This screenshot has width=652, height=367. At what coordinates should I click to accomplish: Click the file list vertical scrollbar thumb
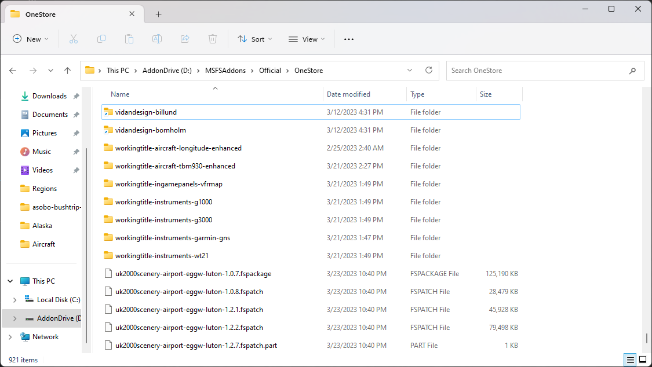(647, 338)
